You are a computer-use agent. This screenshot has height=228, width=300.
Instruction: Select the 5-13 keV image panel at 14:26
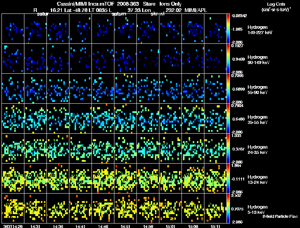(13, 208)
